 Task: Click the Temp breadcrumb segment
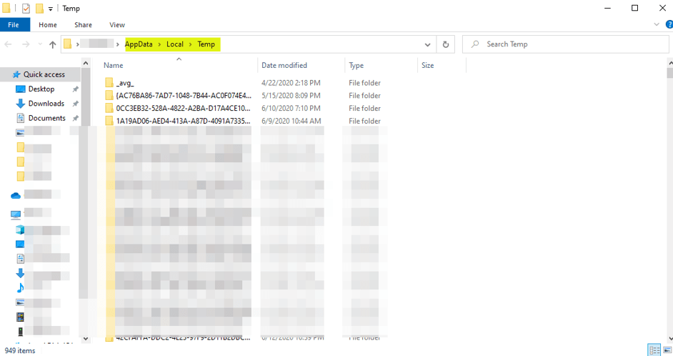pyautogui.click(x=206, y=44)
